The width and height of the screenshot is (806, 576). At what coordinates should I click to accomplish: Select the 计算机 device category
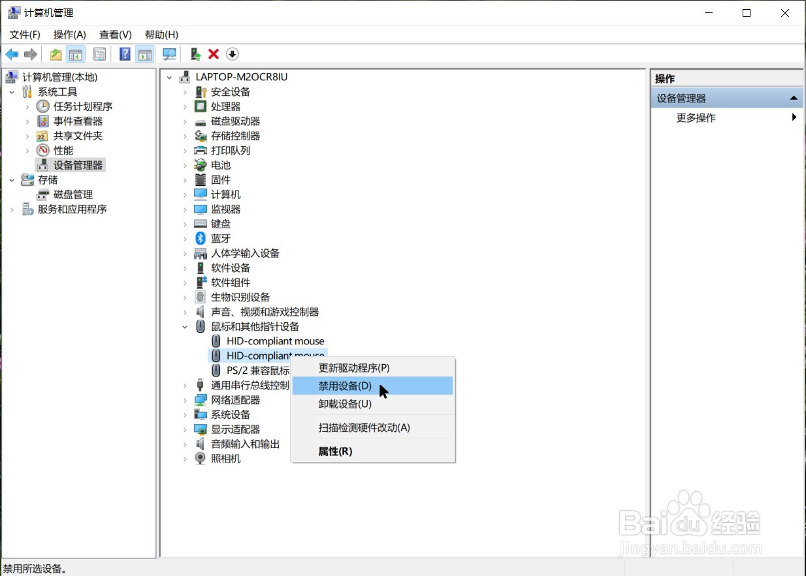(x=225, y=194)
